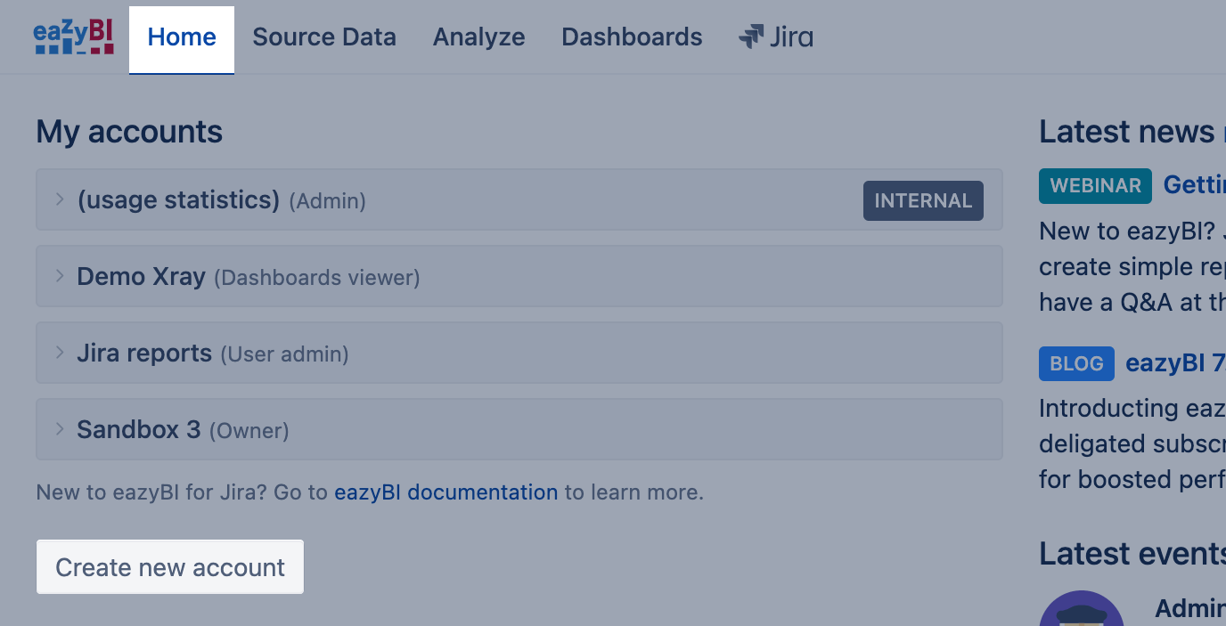Switch to the Home tab
The image size is (1226, 626).
pos(182,37)
